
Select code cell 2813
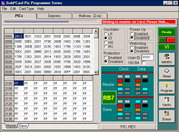pos(48,52)
